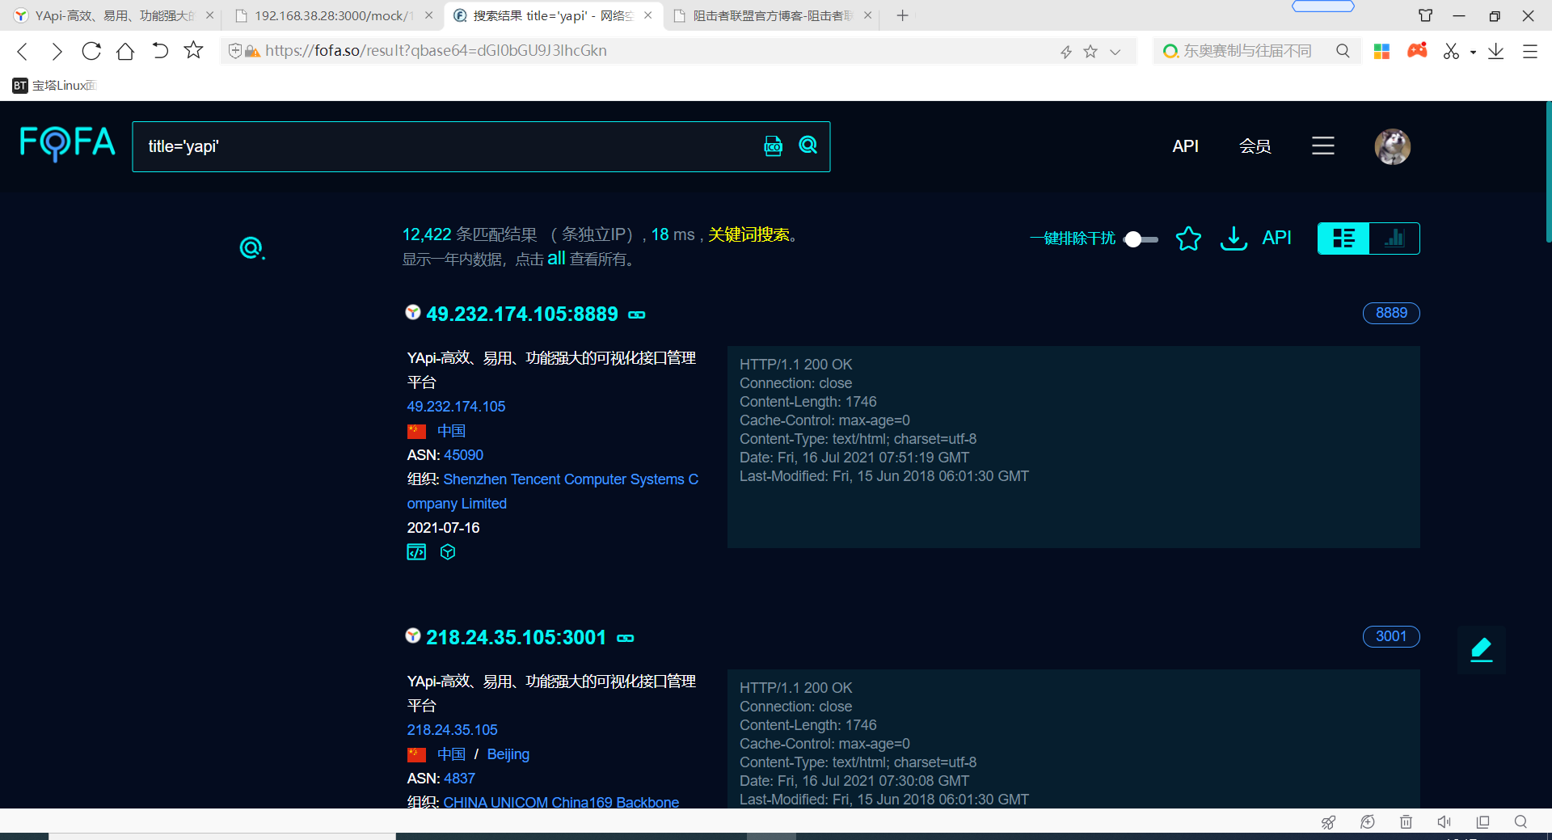The image size is (1552, 840).
Task: Click the 8889 port badge
Action: pyautogui.click(x=1391, y=313)
